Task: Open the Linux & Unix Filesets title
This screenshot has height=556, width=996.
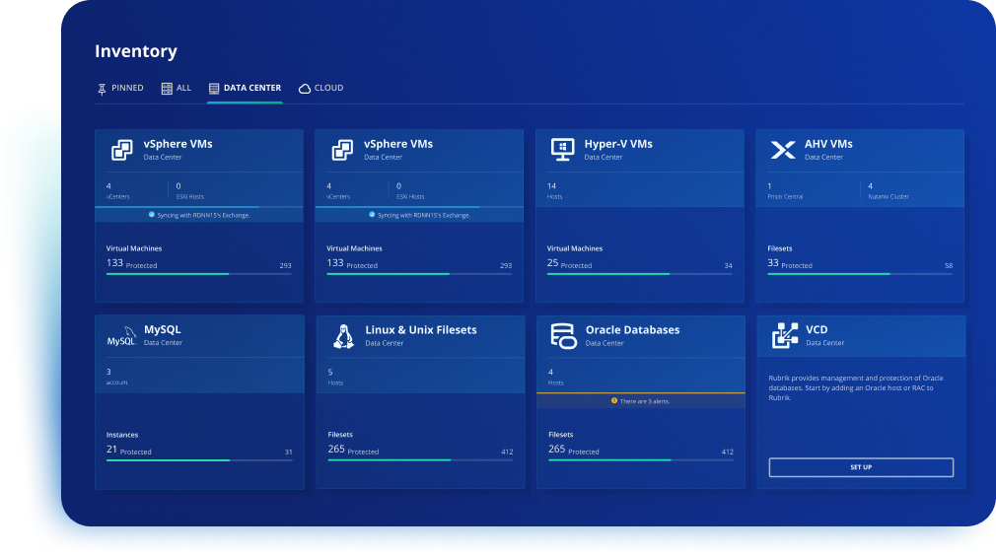Action: (x=420, y=330)
